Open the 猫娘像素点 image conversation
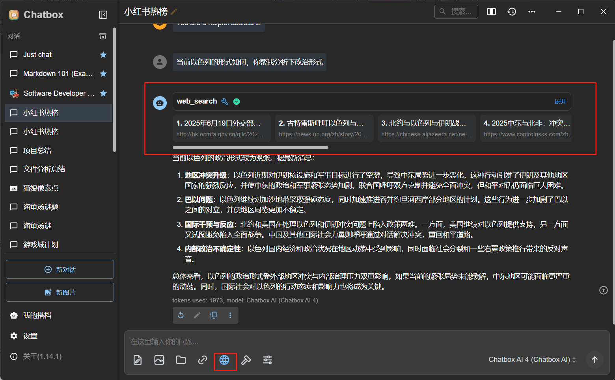This screenshot has height=380, width=615. coord(59,188)
